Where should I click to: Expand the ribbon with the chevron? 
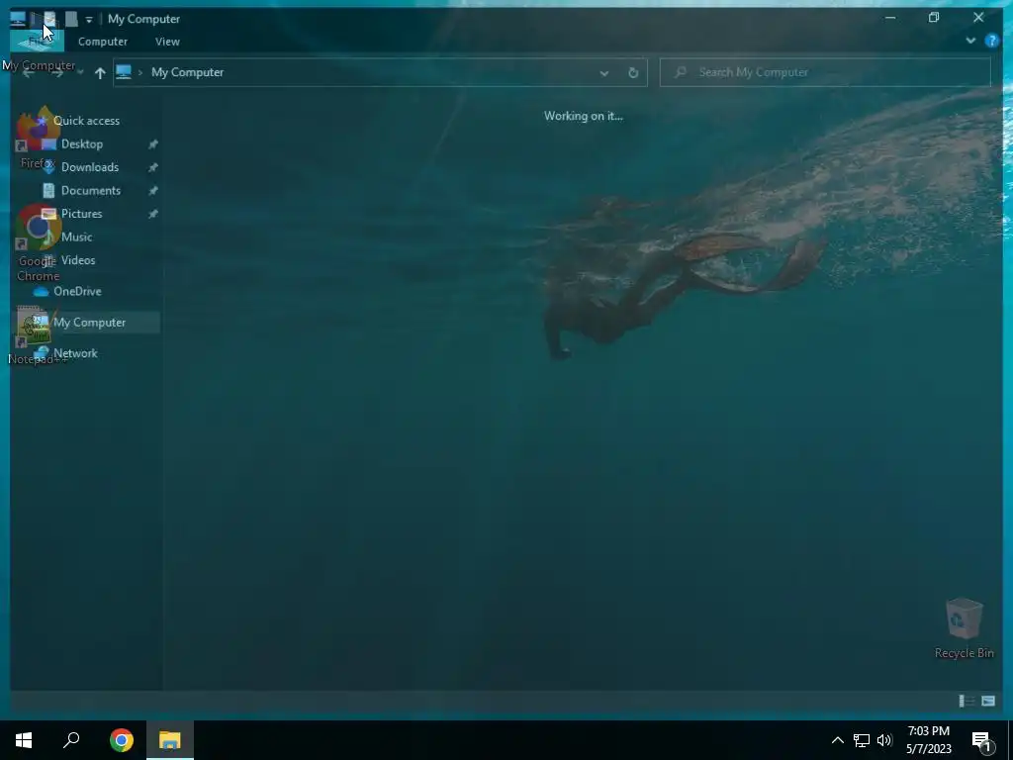point(970,41)
